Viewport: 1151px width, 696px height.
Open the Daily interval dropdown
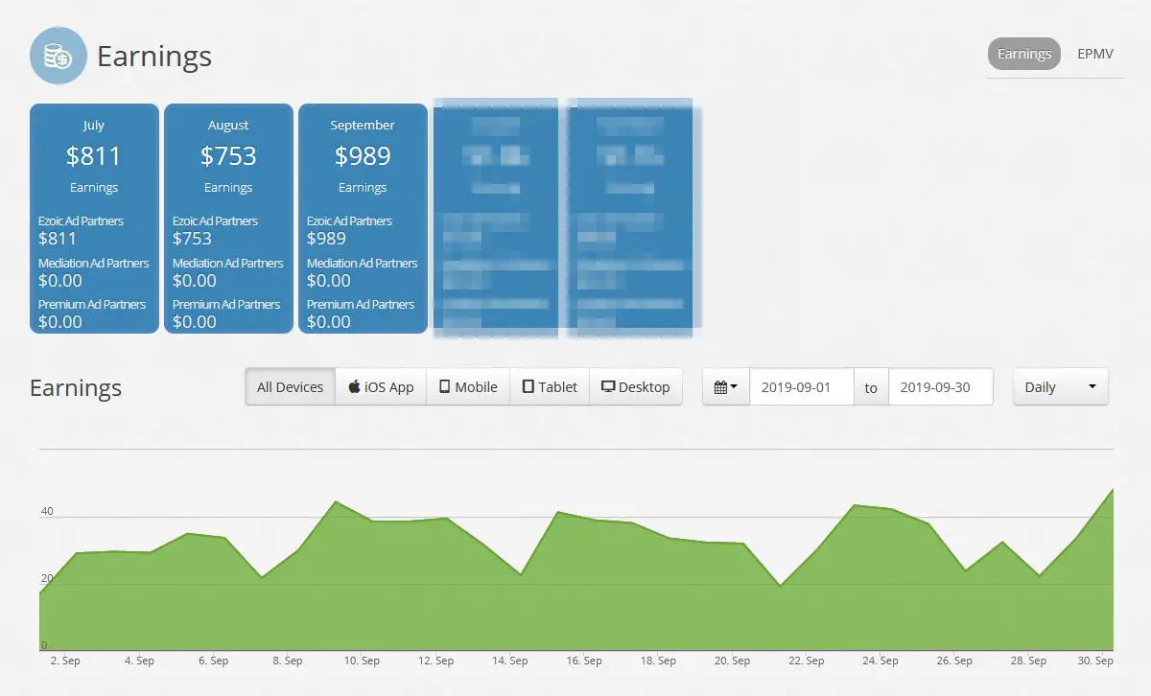pyautogui.click(x=1061, y=387)
